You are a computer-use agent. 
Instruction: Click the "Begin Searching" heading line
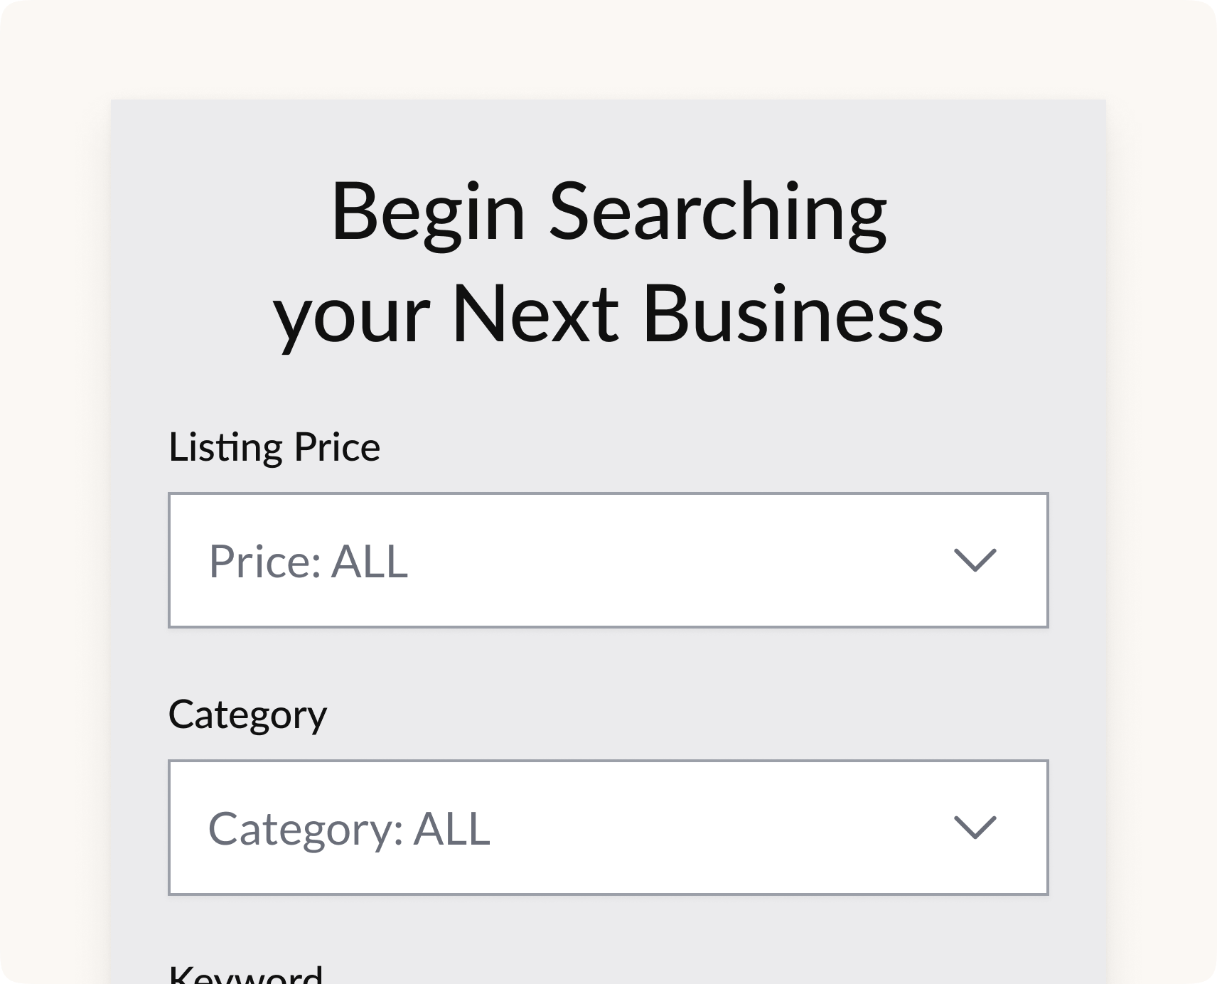(608, 213)
